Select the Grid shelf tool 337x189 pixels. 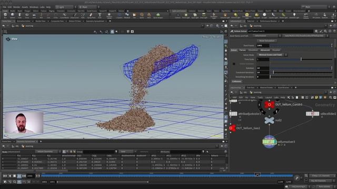click(x=34, y=15)
